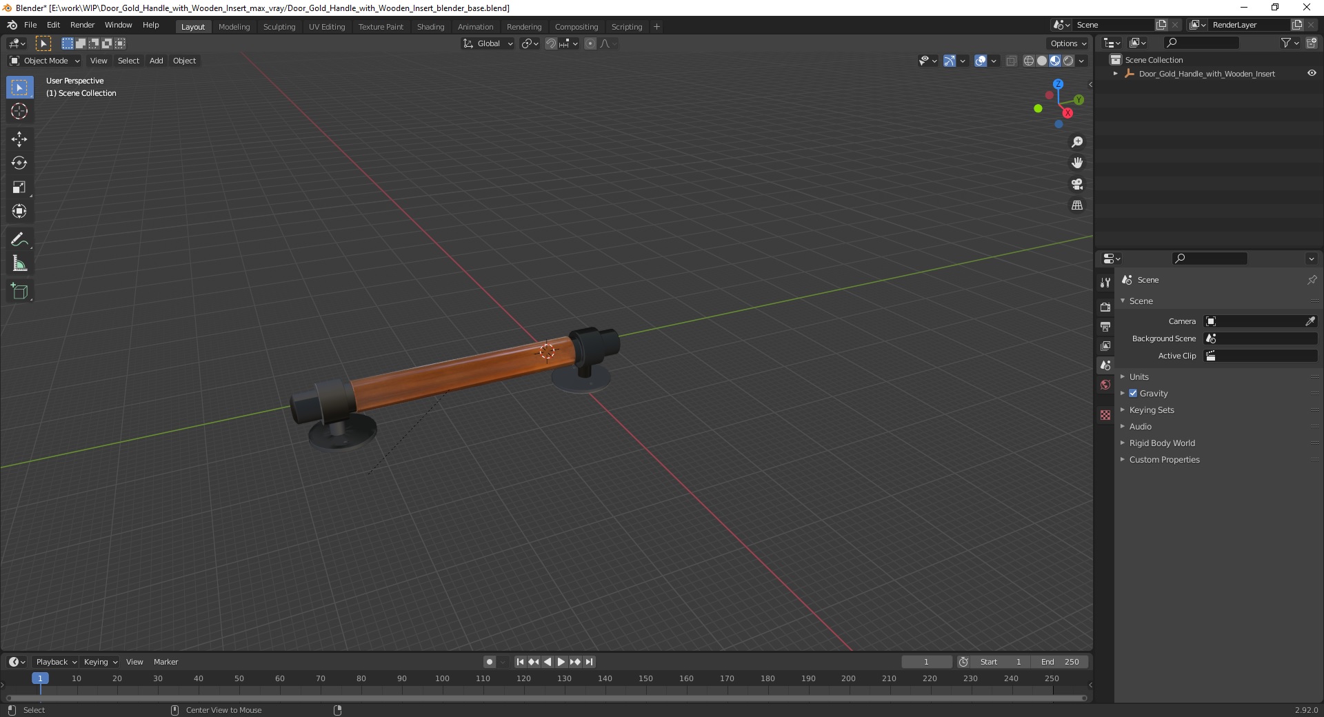Click the viewport zoom magnifier icon

[x=1077, y=142]
